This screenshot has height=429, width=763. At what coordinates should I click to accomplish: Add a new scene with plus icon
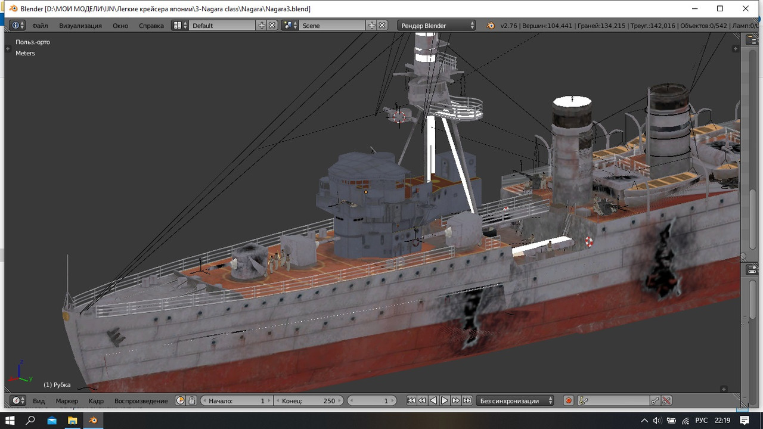coord(372,26)
